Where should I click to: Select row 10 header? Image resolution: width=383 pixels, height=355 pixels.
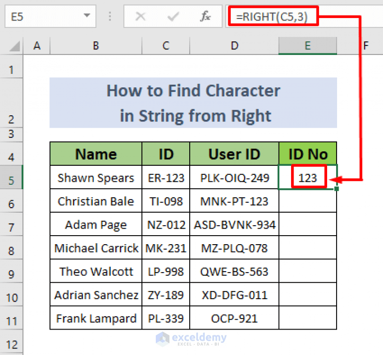tap(11, 294)
